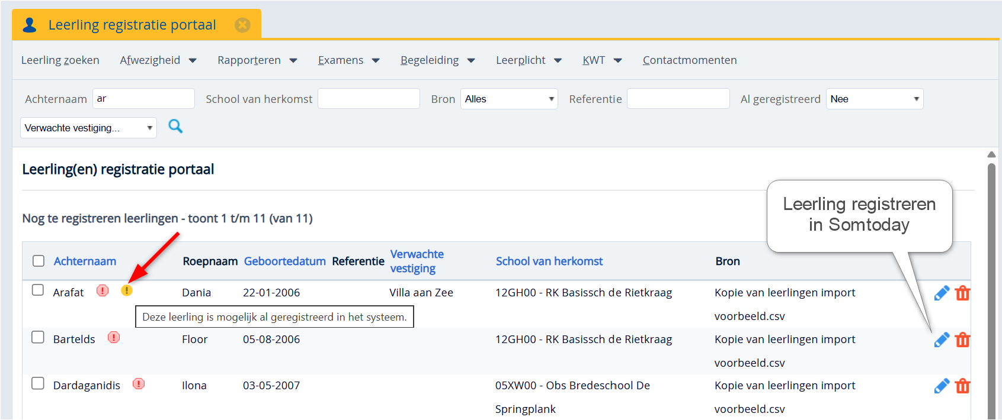Click Roepnaam Dania cell
The image size is (1002, 420).
click(196, 292)
